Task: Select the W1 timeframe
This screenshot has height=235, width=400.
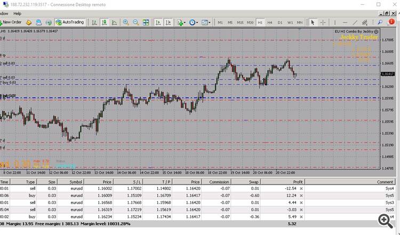Action: 290,23
